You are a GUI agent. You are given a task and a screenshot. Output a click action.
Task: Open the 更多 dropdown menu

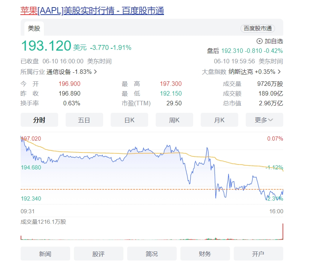264,120
